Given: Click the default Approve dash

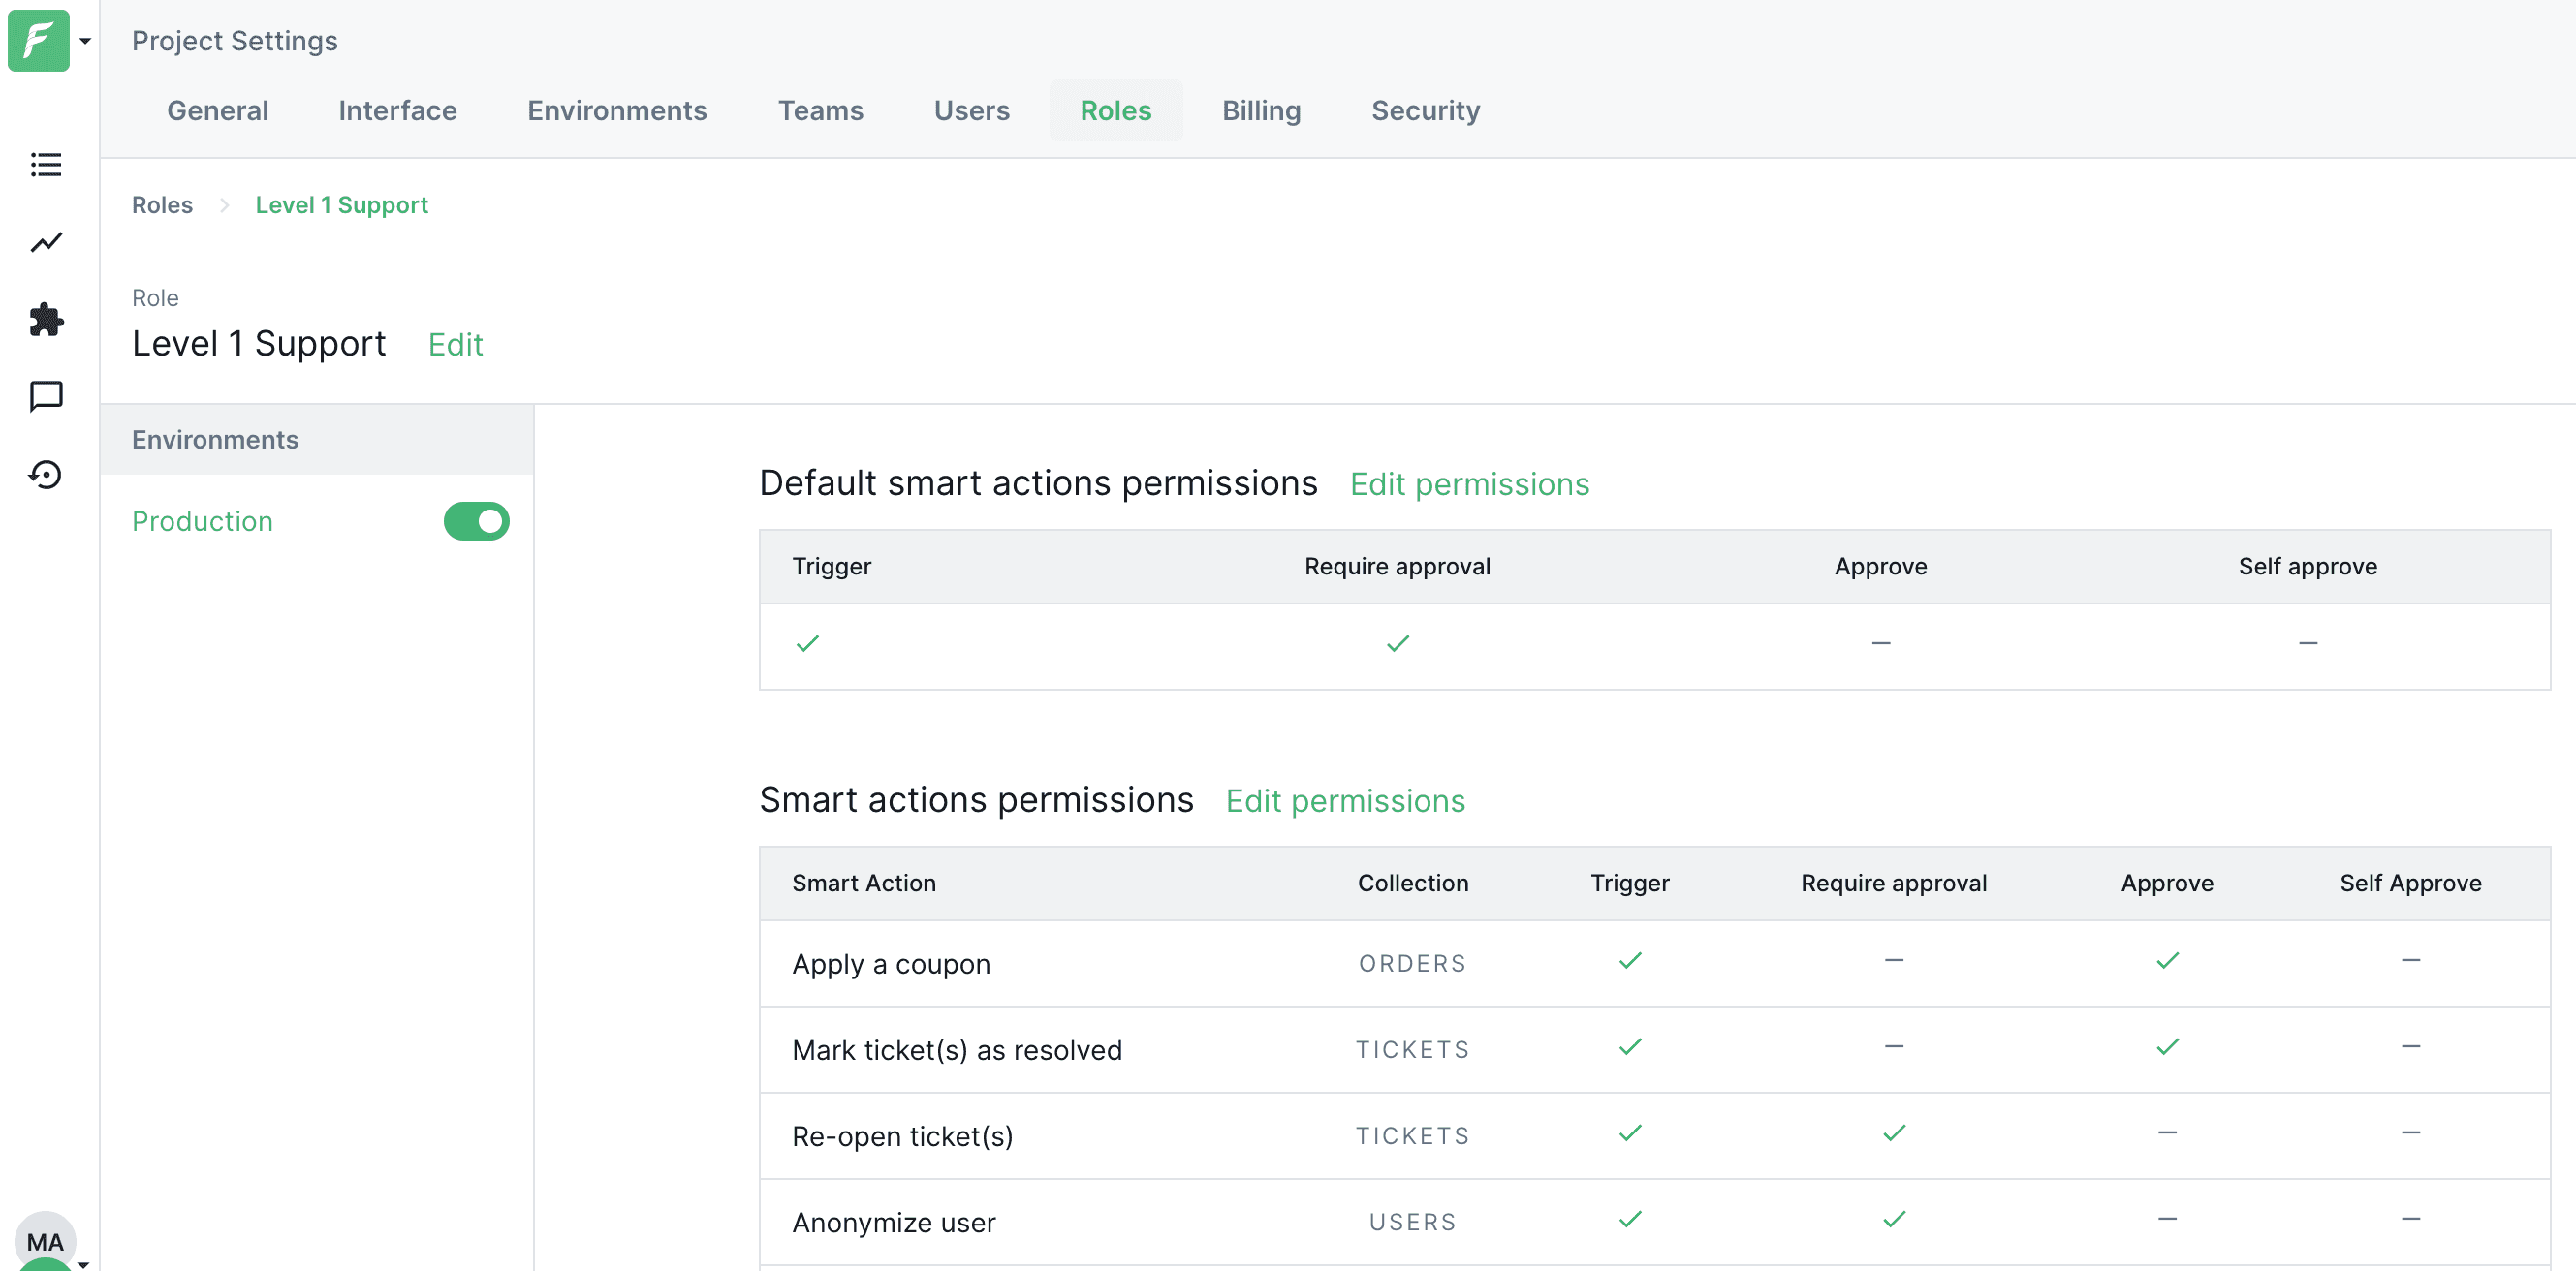Looking at the screenshot, I should tap(1881, 643).
